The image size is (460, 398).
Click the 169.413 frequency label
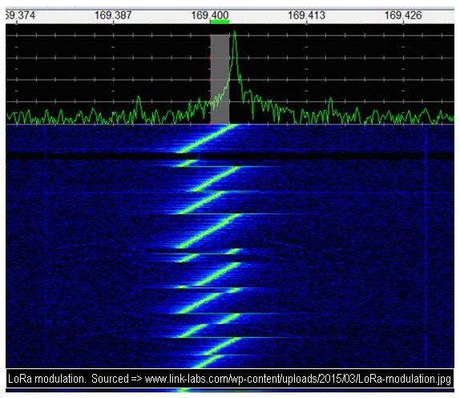[x=307, y=15]
